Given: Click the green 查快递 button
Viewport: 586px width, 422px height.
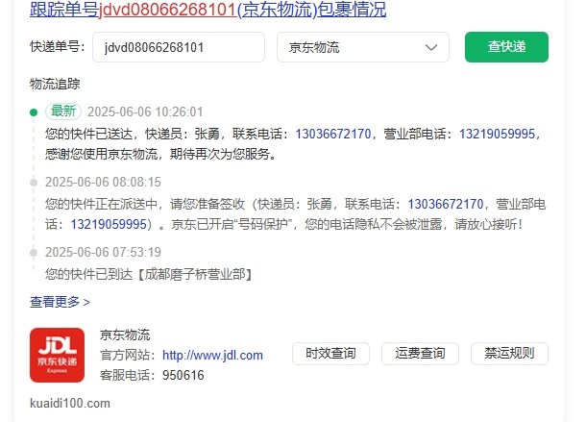Looking at the screenshot, I should click(506, 47).
